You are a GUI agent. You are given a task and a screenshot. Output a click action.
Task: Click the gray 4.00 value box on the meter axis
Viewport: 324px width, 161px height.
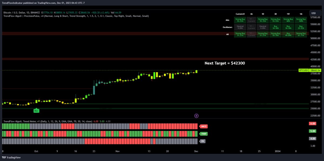coord(312,139)
